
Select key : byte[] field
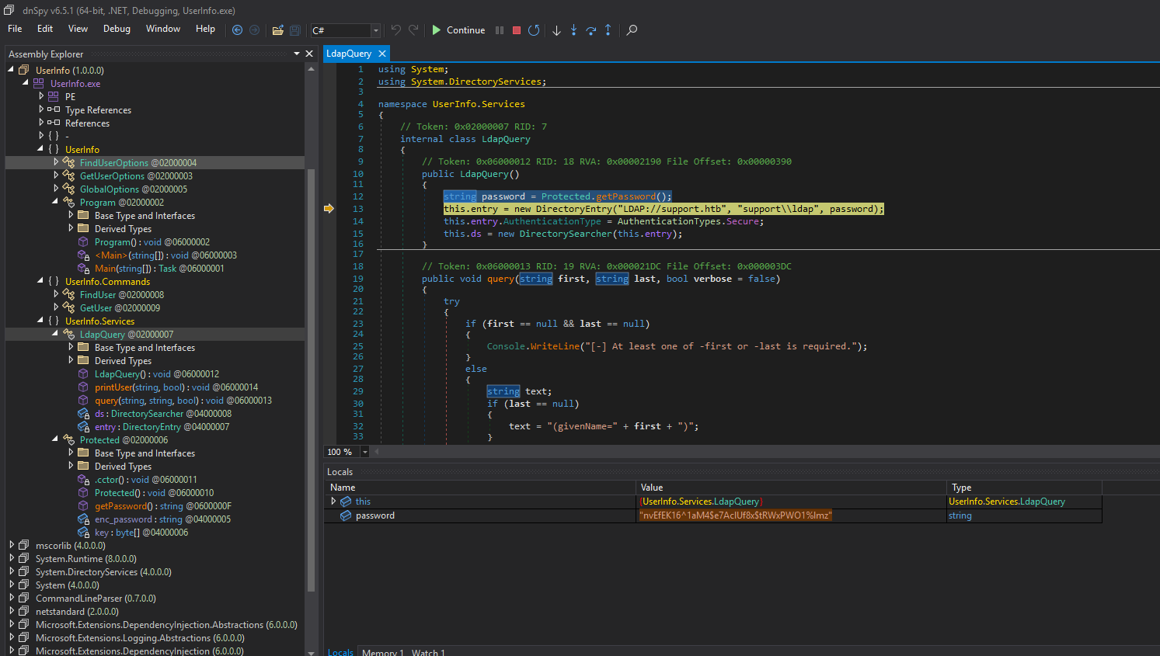141,533
